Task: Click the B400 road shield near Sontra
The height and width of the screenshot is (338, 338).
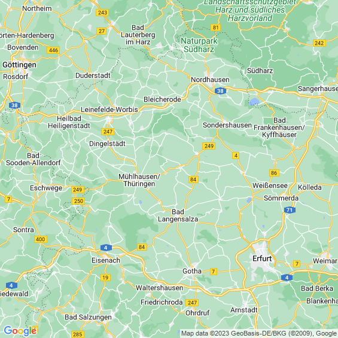Action: (x=41, y=239)
